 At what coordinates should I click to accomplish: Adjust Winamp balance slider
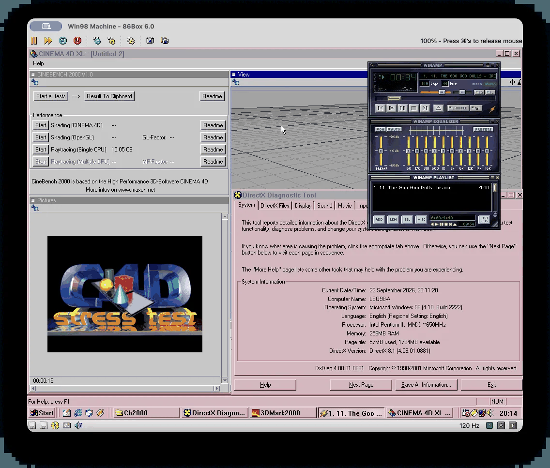pos(461,92)
